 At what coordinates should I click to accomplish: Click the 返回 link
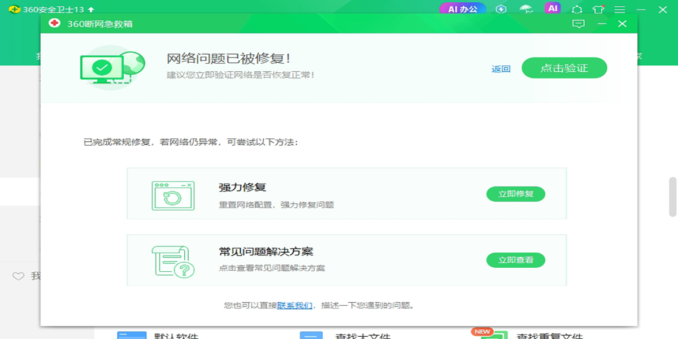tap(501, 69)
